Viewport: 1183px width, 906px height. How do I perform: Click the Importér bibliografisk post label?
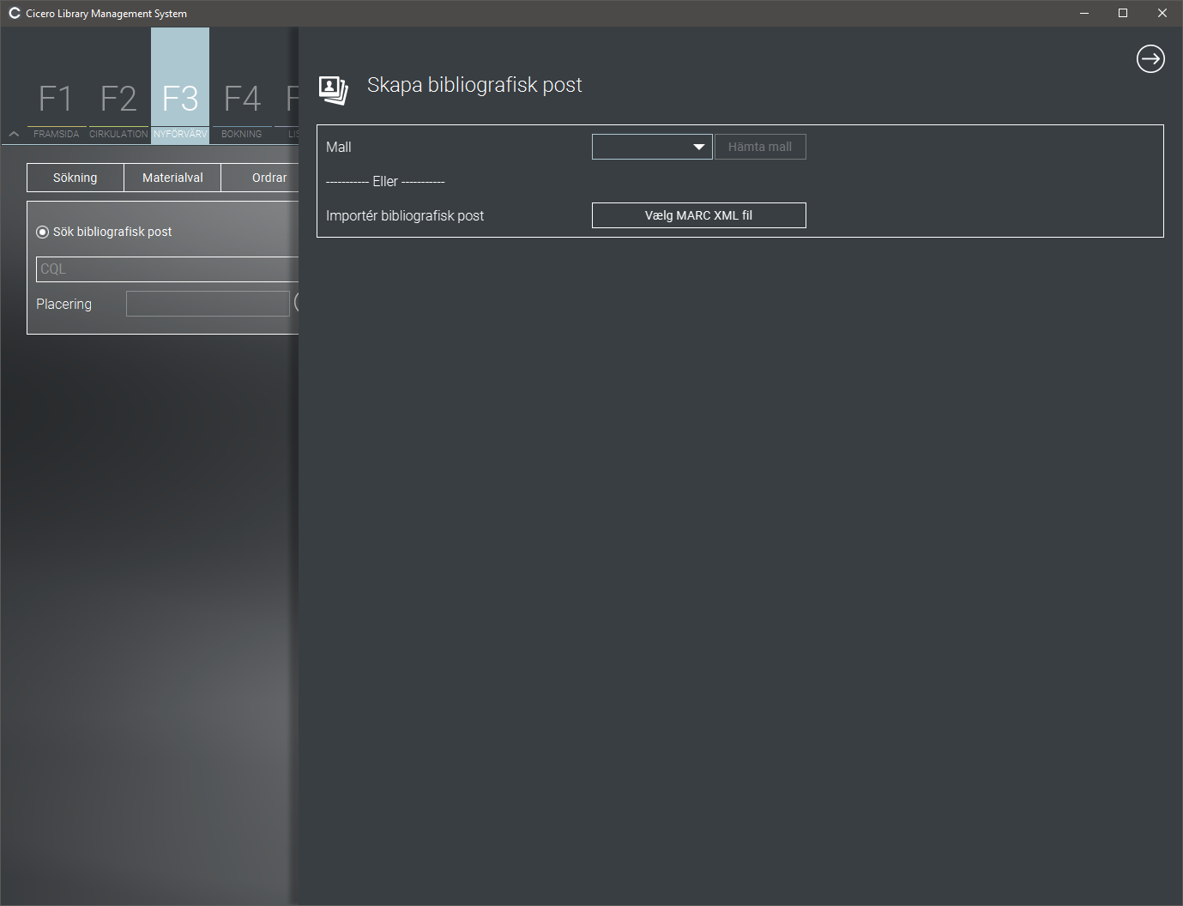pyautogui.click(x=405, y=215)
